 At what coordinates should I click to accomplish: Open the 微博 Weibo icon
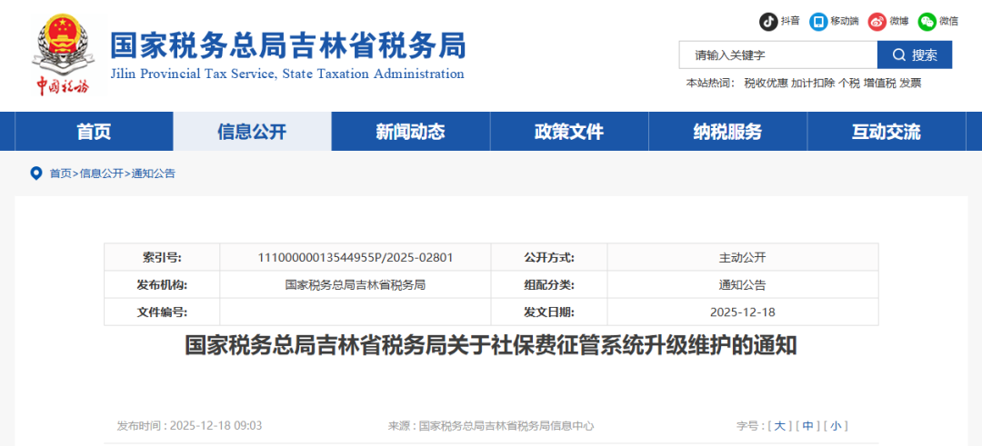click(877, 21)
